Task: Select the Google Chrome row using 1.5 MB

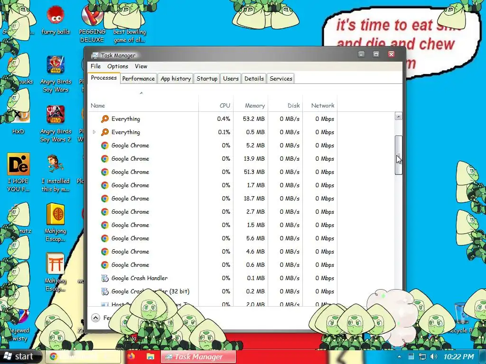Action: point(212,225)
